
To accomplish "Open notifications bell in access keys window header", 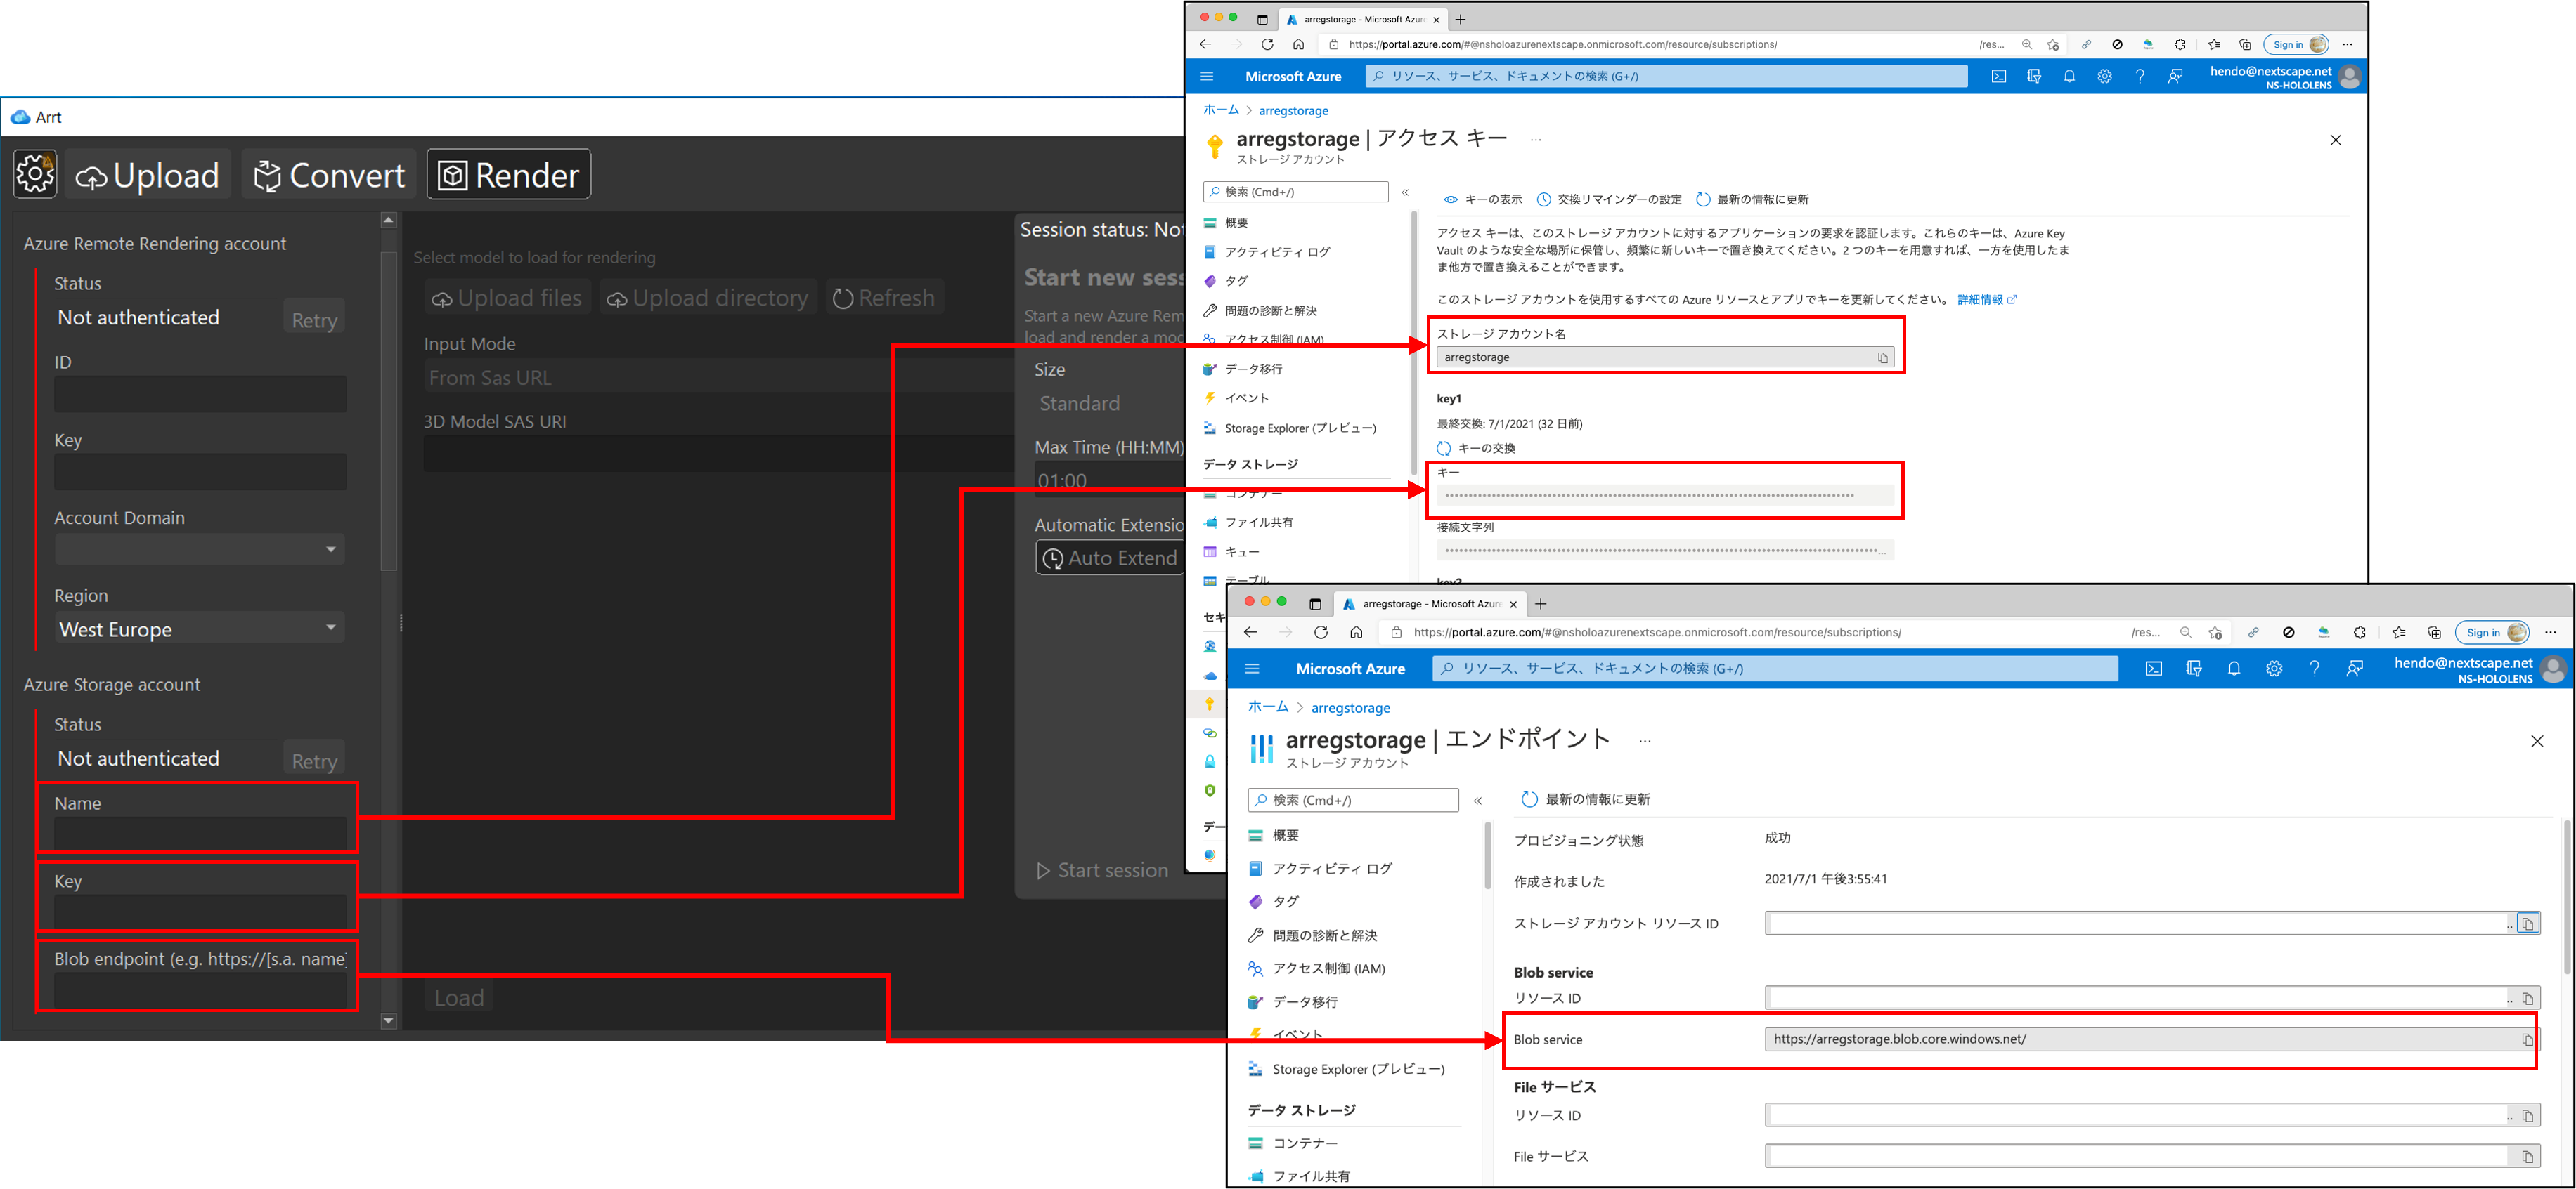I will pyautogui.click(x=2069, y=76).
